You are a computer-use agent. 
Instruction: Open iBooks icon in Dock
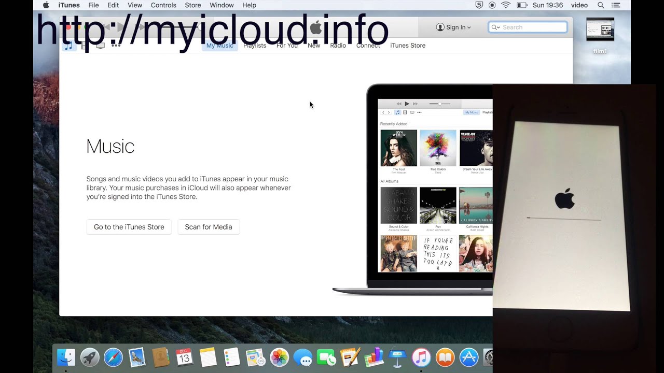(445, 357)
